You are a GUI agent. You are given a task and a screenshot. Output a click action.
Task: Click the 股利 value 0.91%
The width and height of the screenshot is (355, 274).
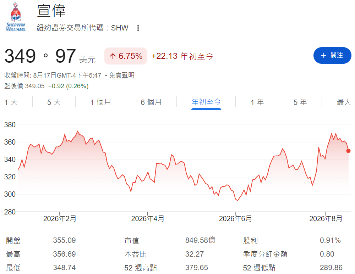[x=330, y=240]
